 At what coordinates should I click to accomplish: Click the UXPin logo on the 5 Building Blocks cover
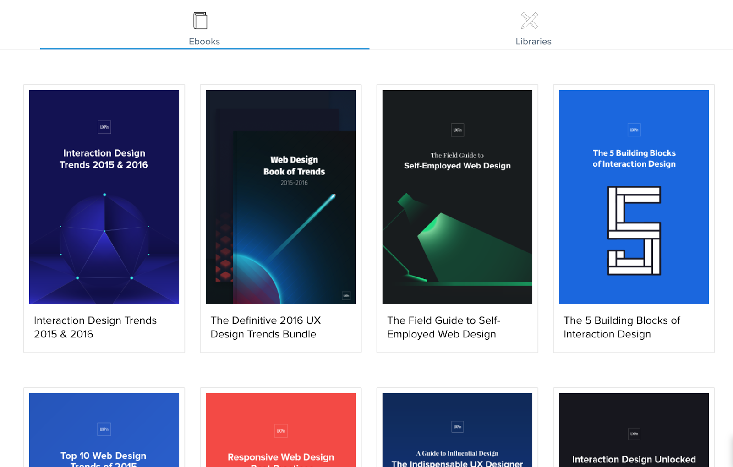[x=634, y=130]
